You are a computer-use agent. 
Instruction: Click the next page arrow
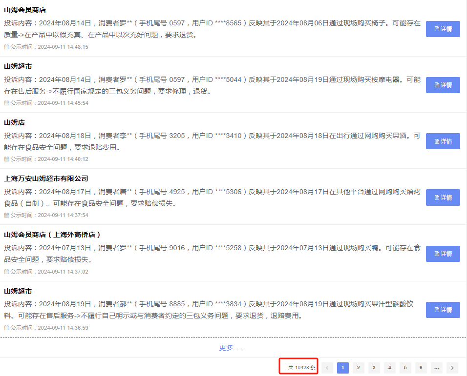coord(452,367)
